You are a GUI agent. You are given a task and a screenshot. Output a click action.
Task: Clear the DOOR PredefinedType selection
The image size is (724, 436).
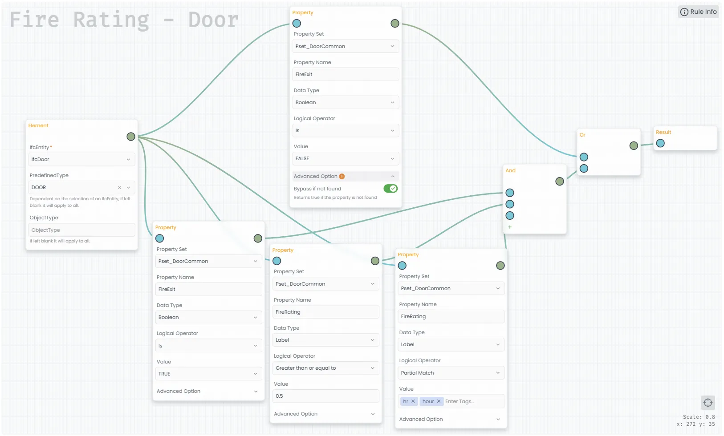119,187
